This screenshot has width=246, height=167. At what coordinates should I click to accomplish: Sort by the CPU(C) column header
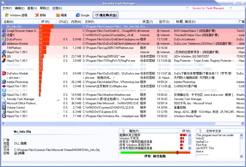(62, 22)
